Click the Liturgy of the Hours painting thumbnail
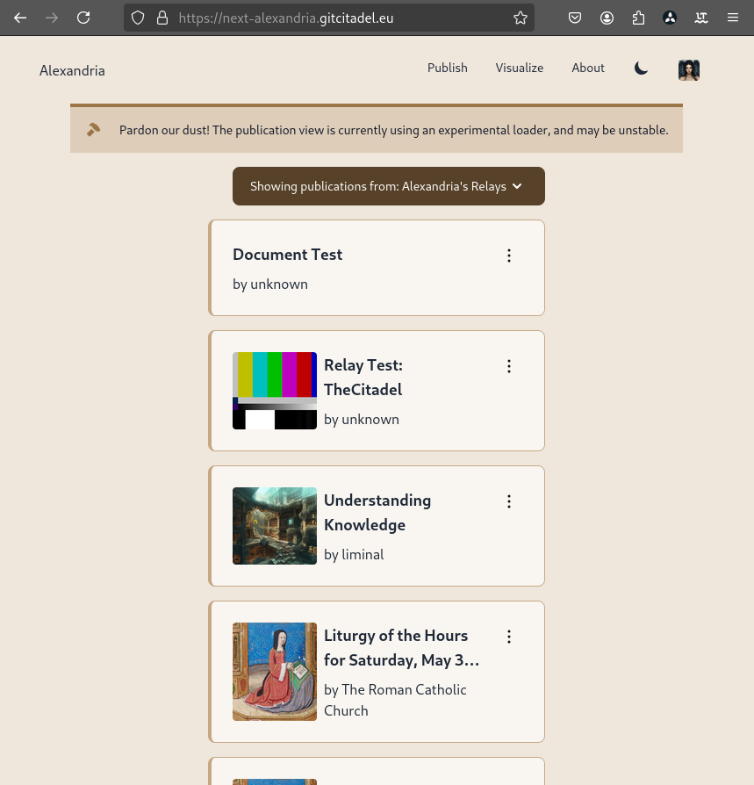This screenshot has width=754, height=785. 275,672
